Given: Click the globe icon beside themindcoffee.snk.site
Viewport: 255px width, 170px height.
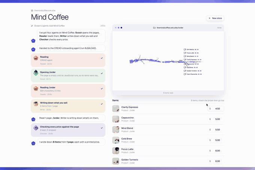Looking at the screenshot, I should [32, 10].
